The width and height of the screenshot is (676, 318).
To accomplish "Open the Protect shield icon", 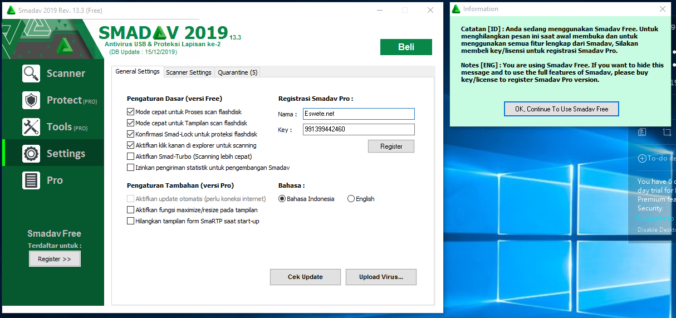I will 31,100.
